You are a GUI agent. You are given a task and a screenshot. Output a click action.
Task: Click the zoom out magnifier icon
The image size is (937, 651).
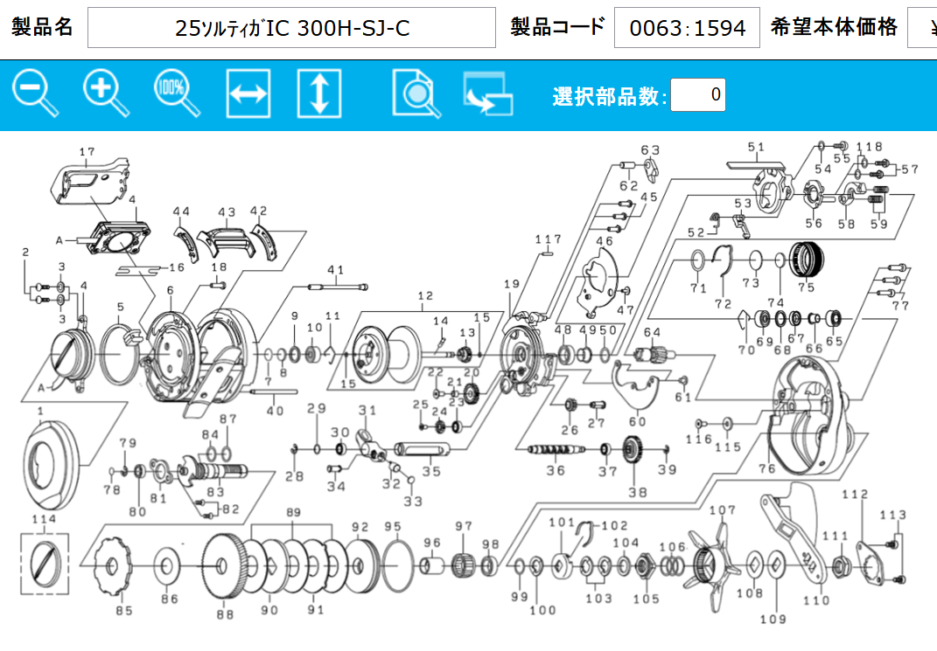point(35,93)
